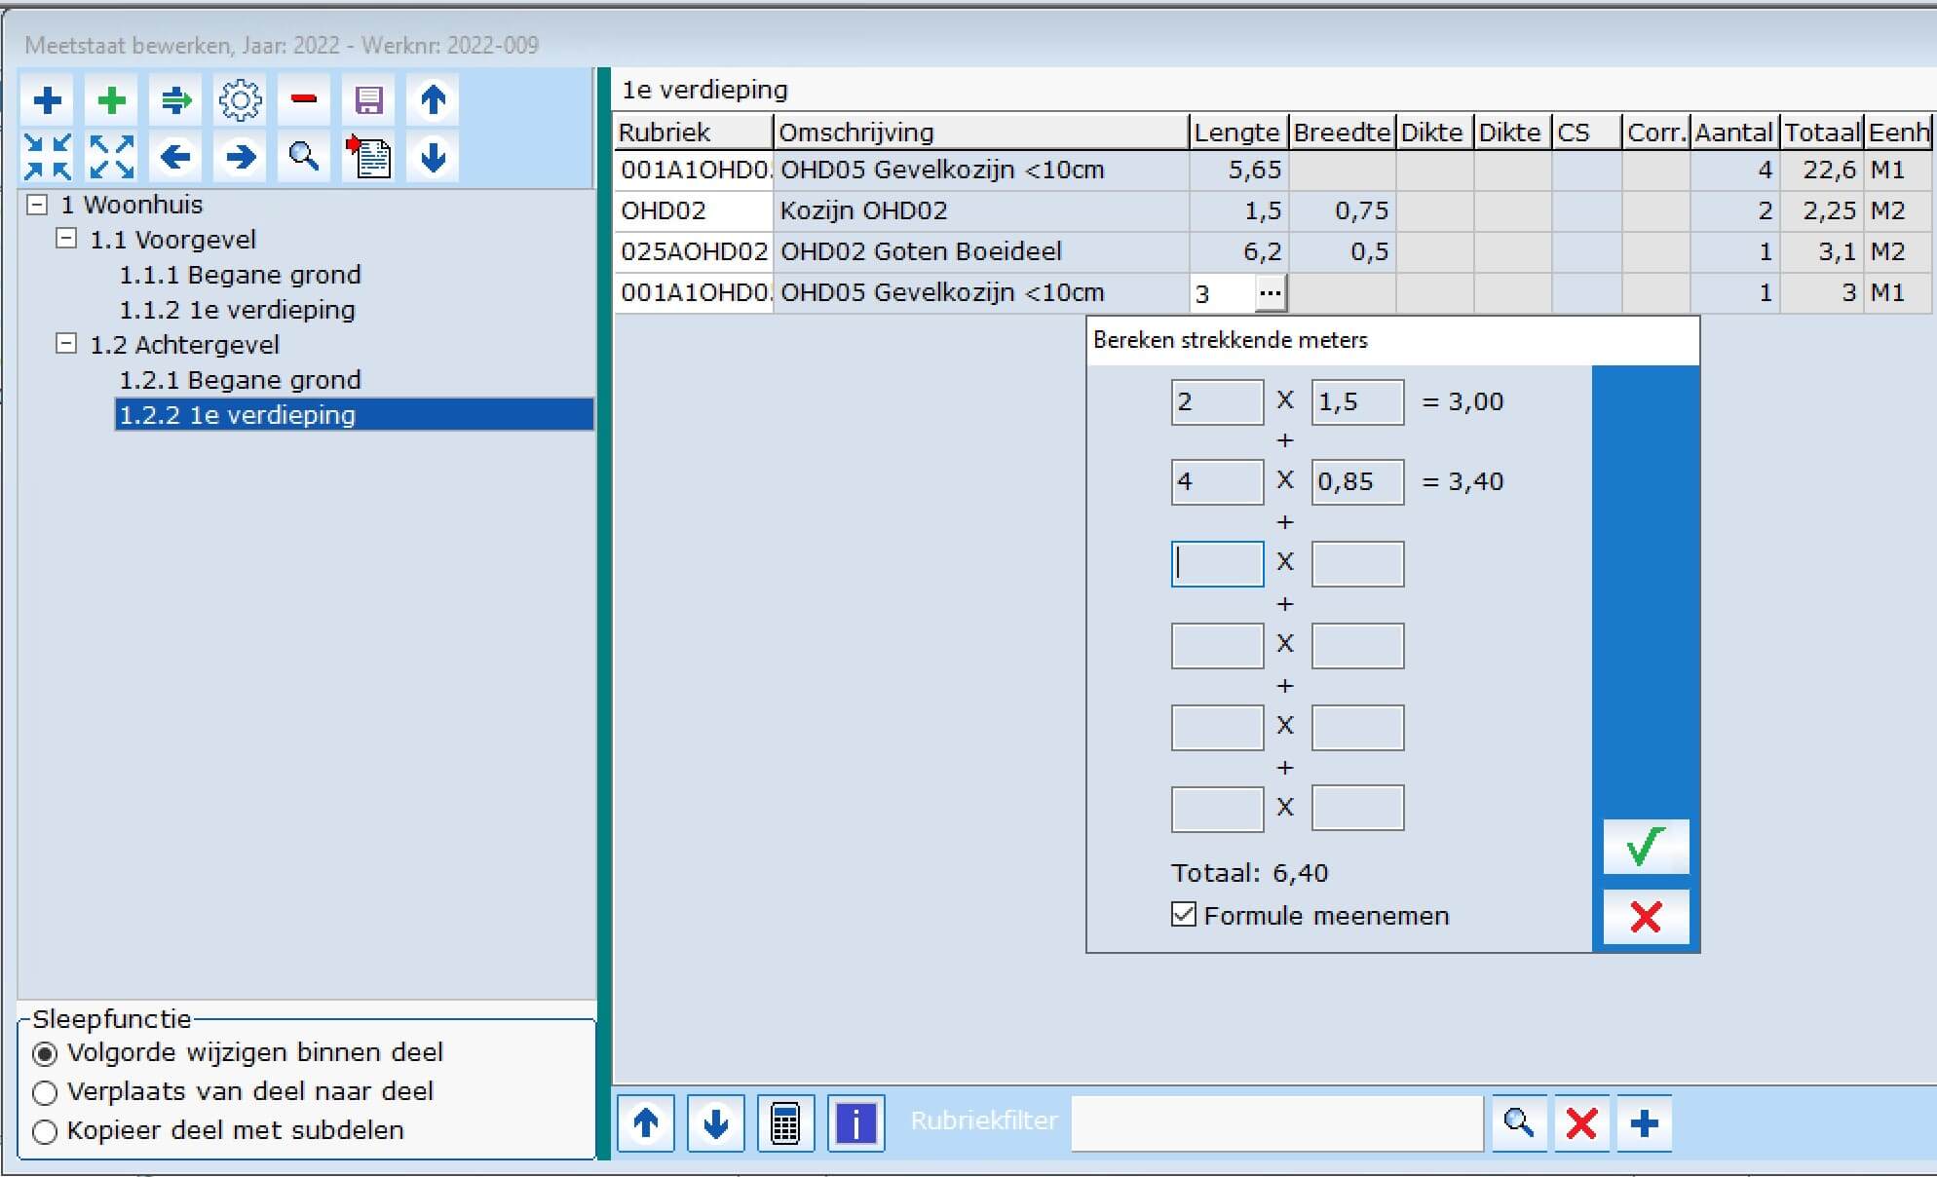This screenshot has height=1177, width=1937.
Task: Save using the floppy disk icon
Action: tap(368, 100)
